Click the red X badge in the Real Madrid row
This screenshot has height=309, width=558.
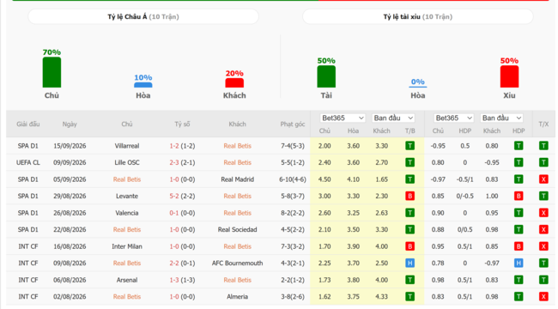543,179
